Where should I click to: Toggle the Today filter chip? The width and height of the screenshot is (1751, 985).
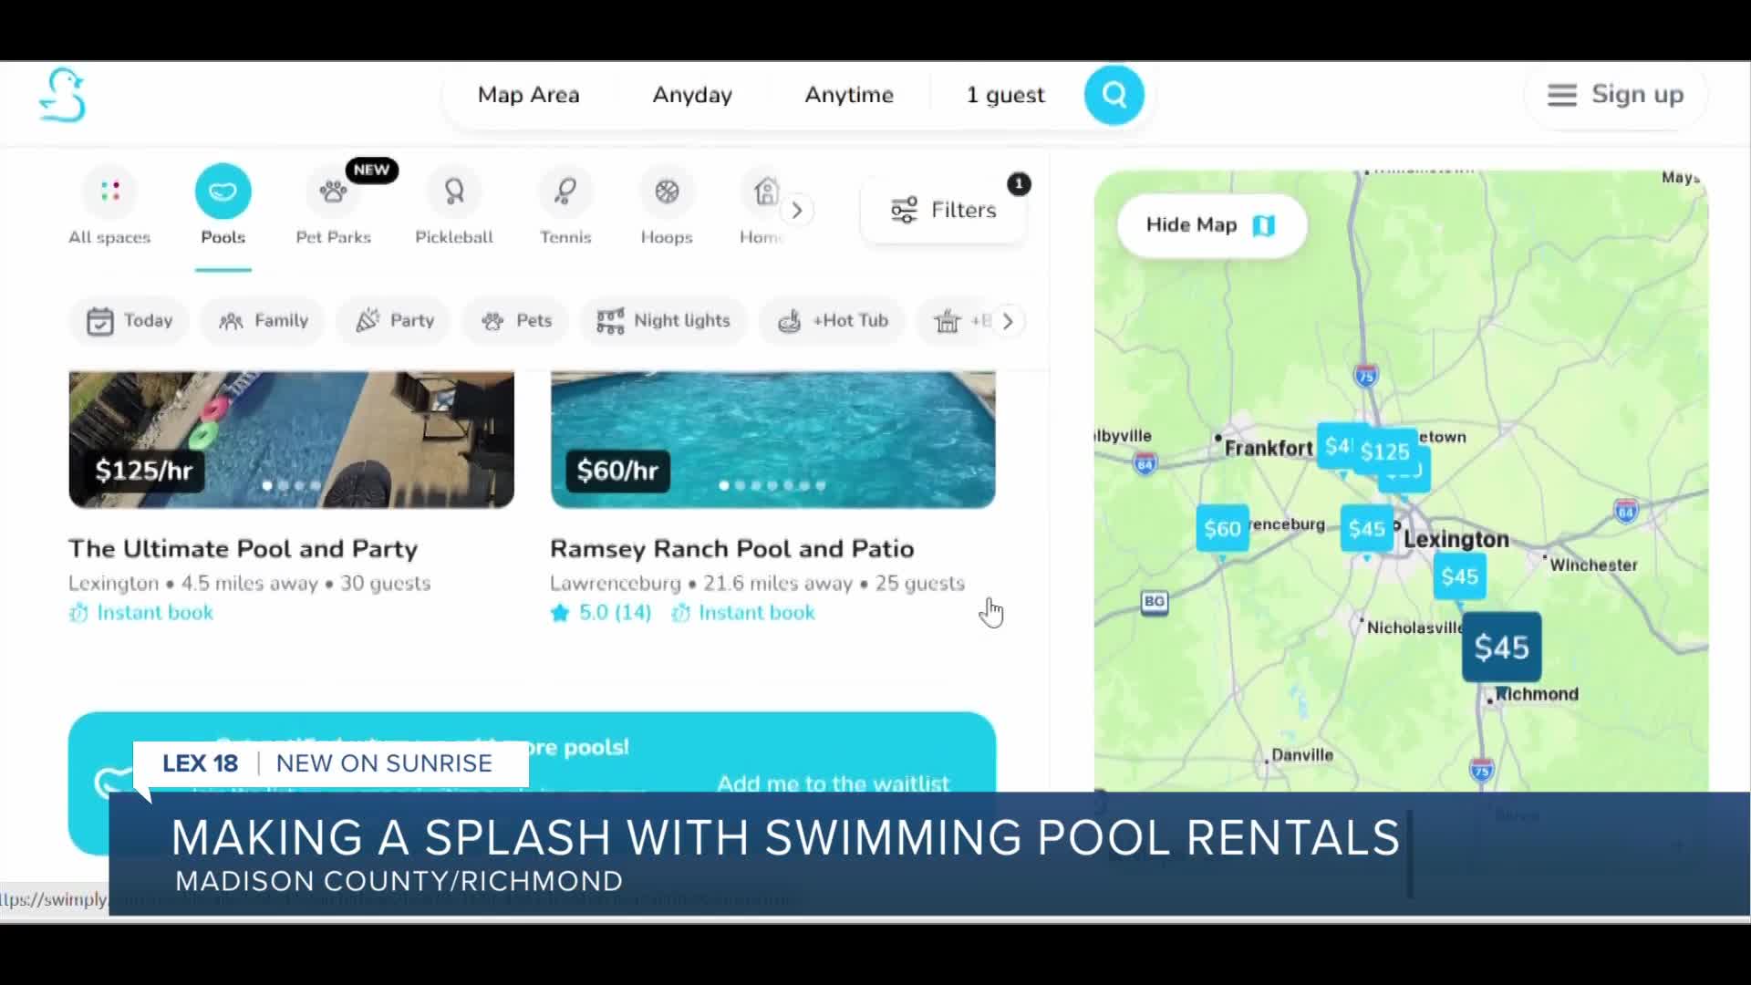[129, 321]
